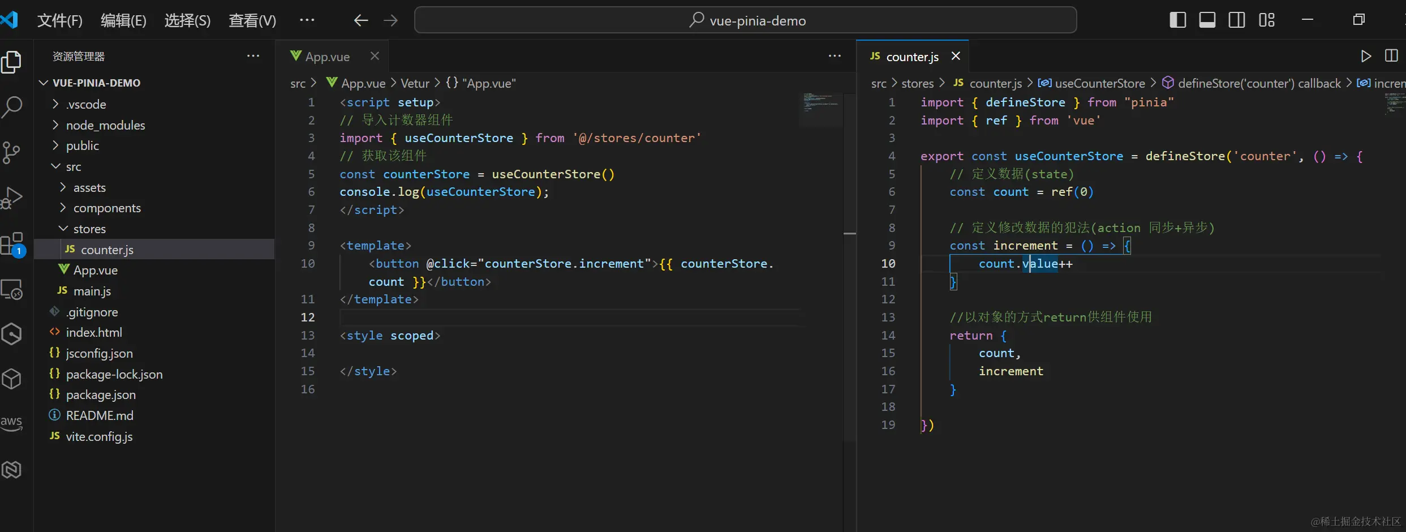Open the 选择(S) menu
This screenshot has width=1406, height=532.
point(187,20)
